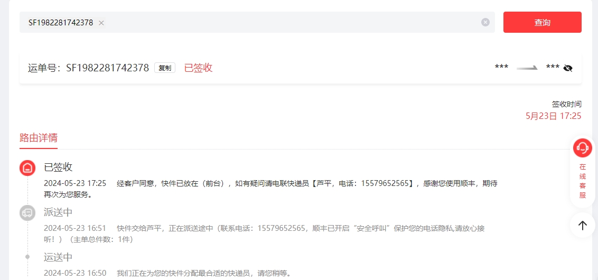Copy the waybill number with 复制 button

pos(165,68)
